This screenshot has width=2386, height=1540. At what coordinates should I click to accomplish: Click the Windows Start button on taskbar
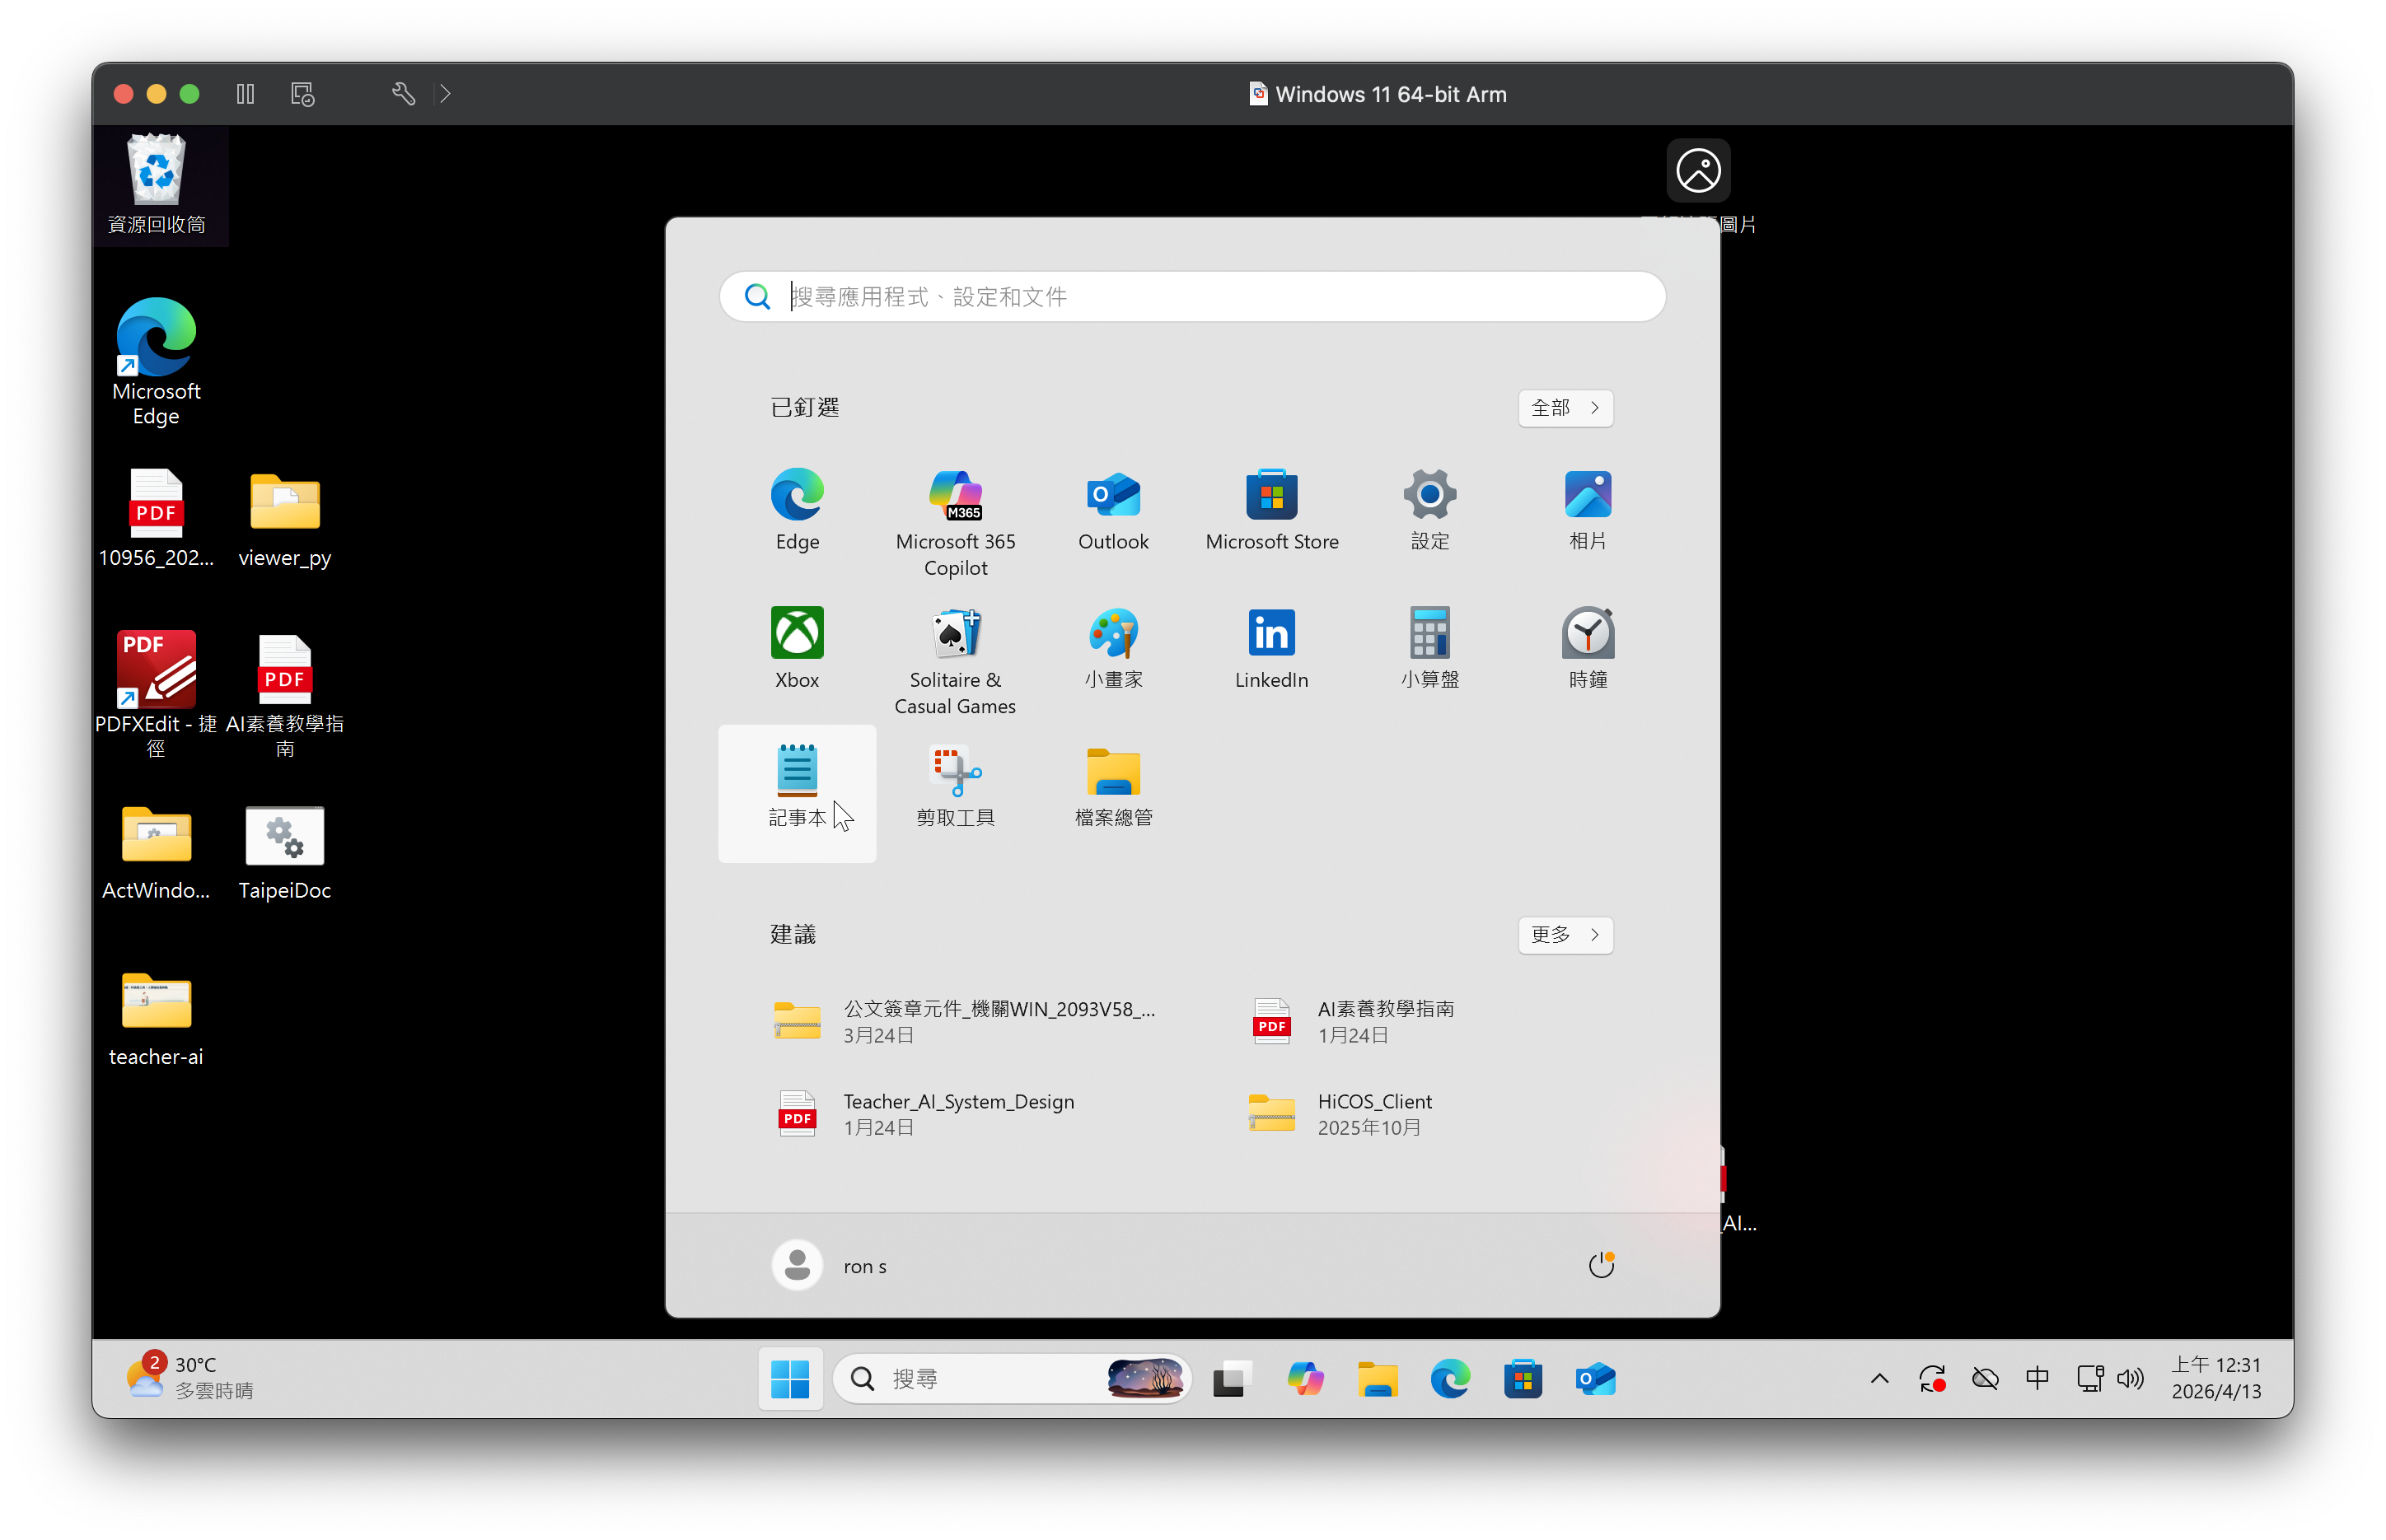tap(789, 1378)
